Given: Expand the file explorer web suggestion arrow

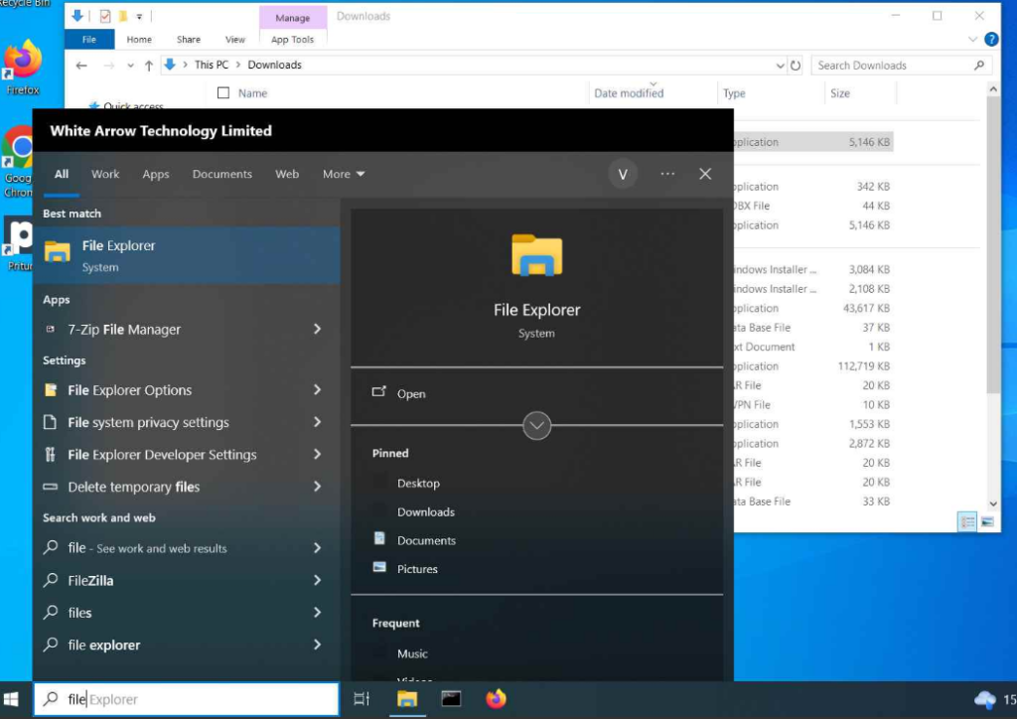Looking at the screenshot, I should click(x=317, y=645).
